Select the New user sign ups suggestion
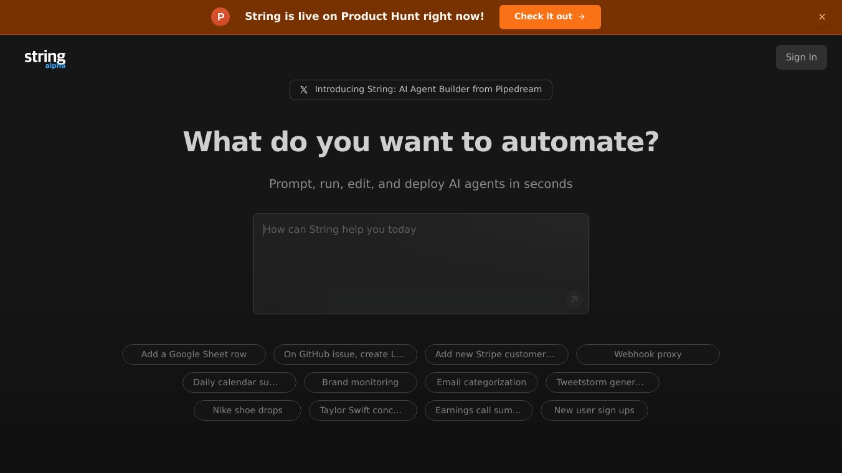The height and width of the screenshot is (473, 842). coord(594,410)
